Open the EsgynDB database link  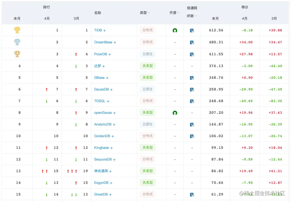point(101,183)
